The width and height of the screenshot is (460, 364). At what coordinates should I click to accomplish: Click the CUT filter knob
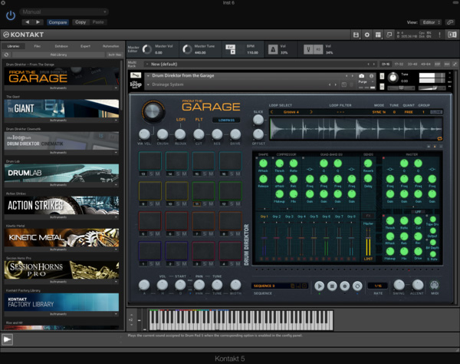point(199,134)
